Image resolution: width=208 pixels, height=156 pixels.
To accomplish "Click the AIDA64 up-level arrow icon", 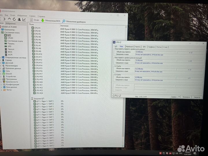I will click(9, 19).
